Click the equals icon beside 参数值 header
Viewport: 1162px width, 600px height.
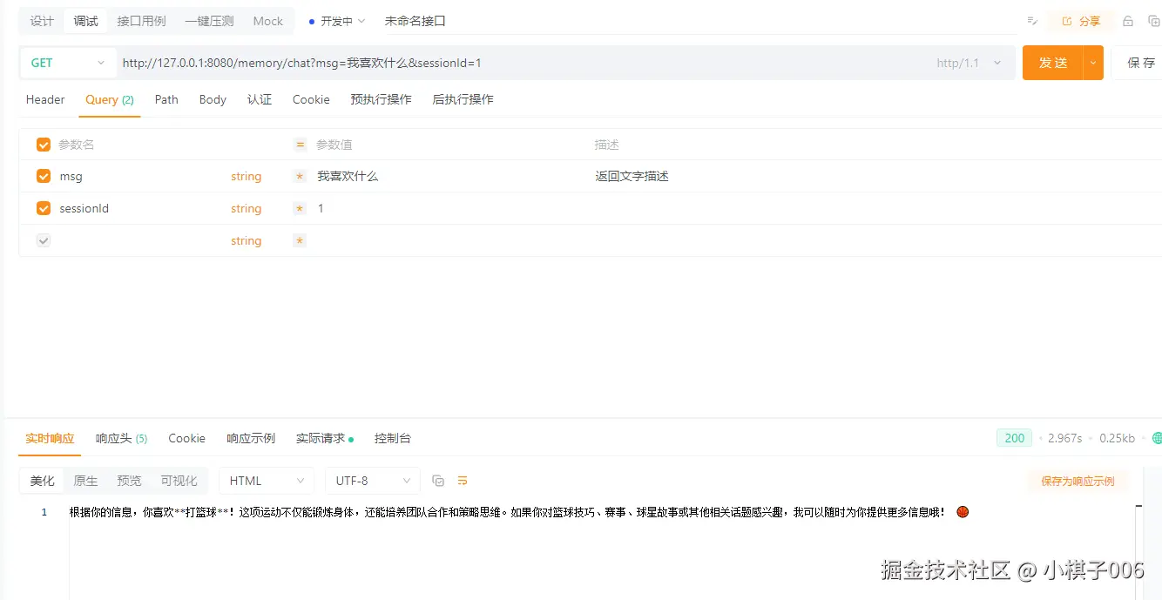301,145
